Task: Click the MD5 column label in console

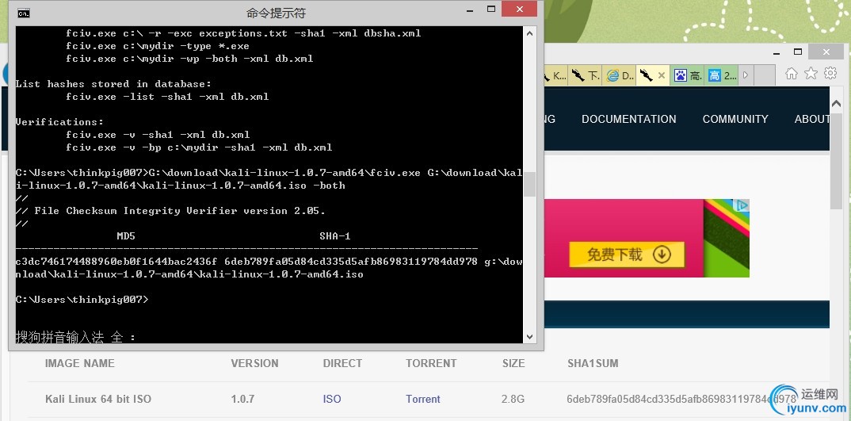Action: 125,236
